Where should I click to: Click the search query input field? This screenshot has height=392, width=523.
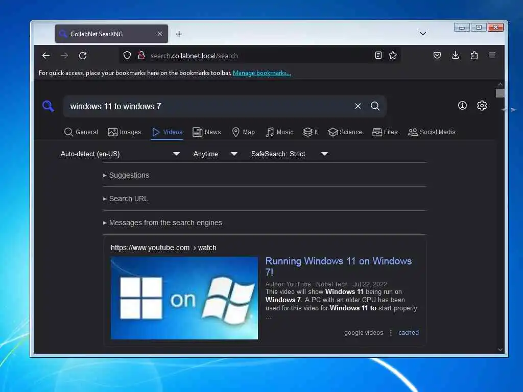(x=208, y=106)
